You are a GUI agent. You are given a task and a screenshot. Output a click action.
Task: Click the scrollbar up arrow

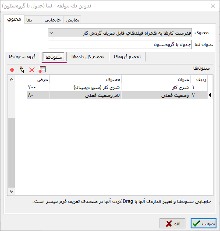click(12, 79)
